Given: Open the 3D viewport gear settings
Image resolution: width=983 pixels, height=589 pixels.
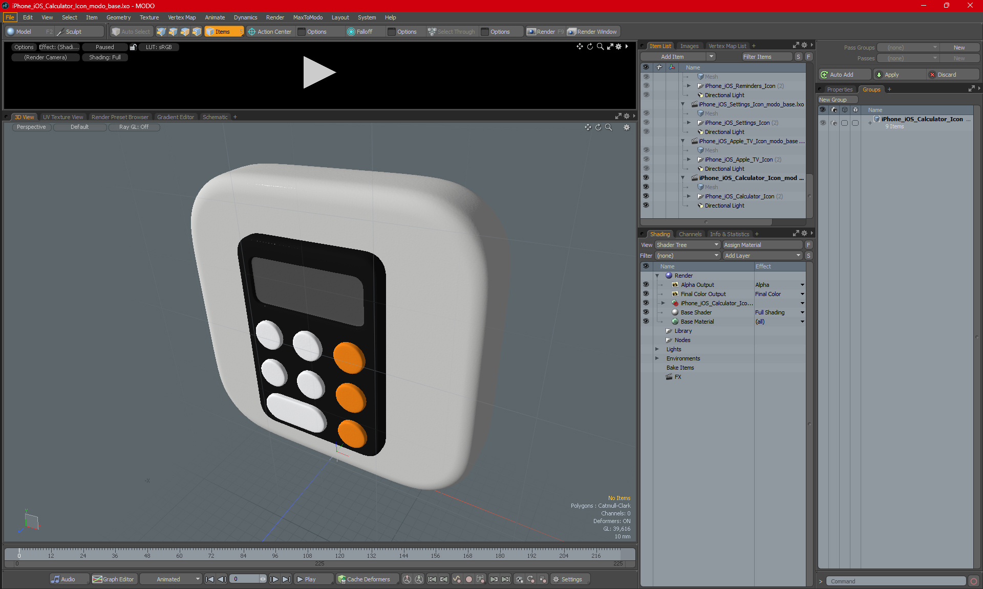Looking at the screenshot, I should click(627, 127).
